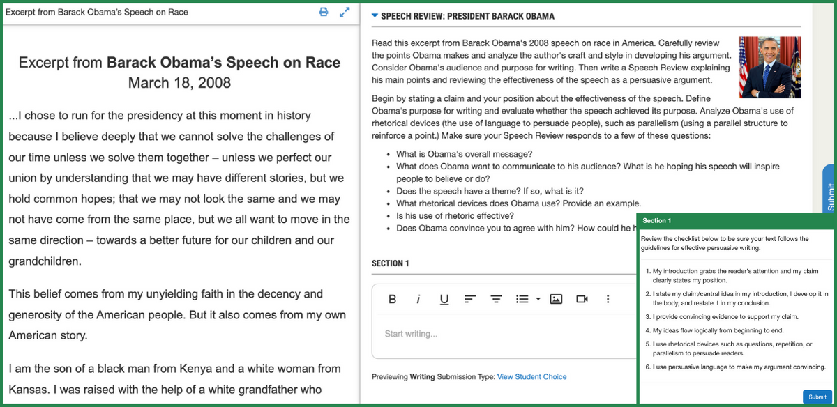Image resolution: width=837 pixels, height=407 pixels.
Task: Select the 'March 18, 2008' date line
Action: coord(179,83)
